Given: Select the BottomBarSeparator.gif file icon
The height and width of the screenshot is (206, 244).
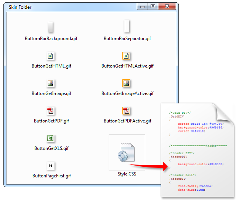Looking at the screenshot, I should (127, 26).
